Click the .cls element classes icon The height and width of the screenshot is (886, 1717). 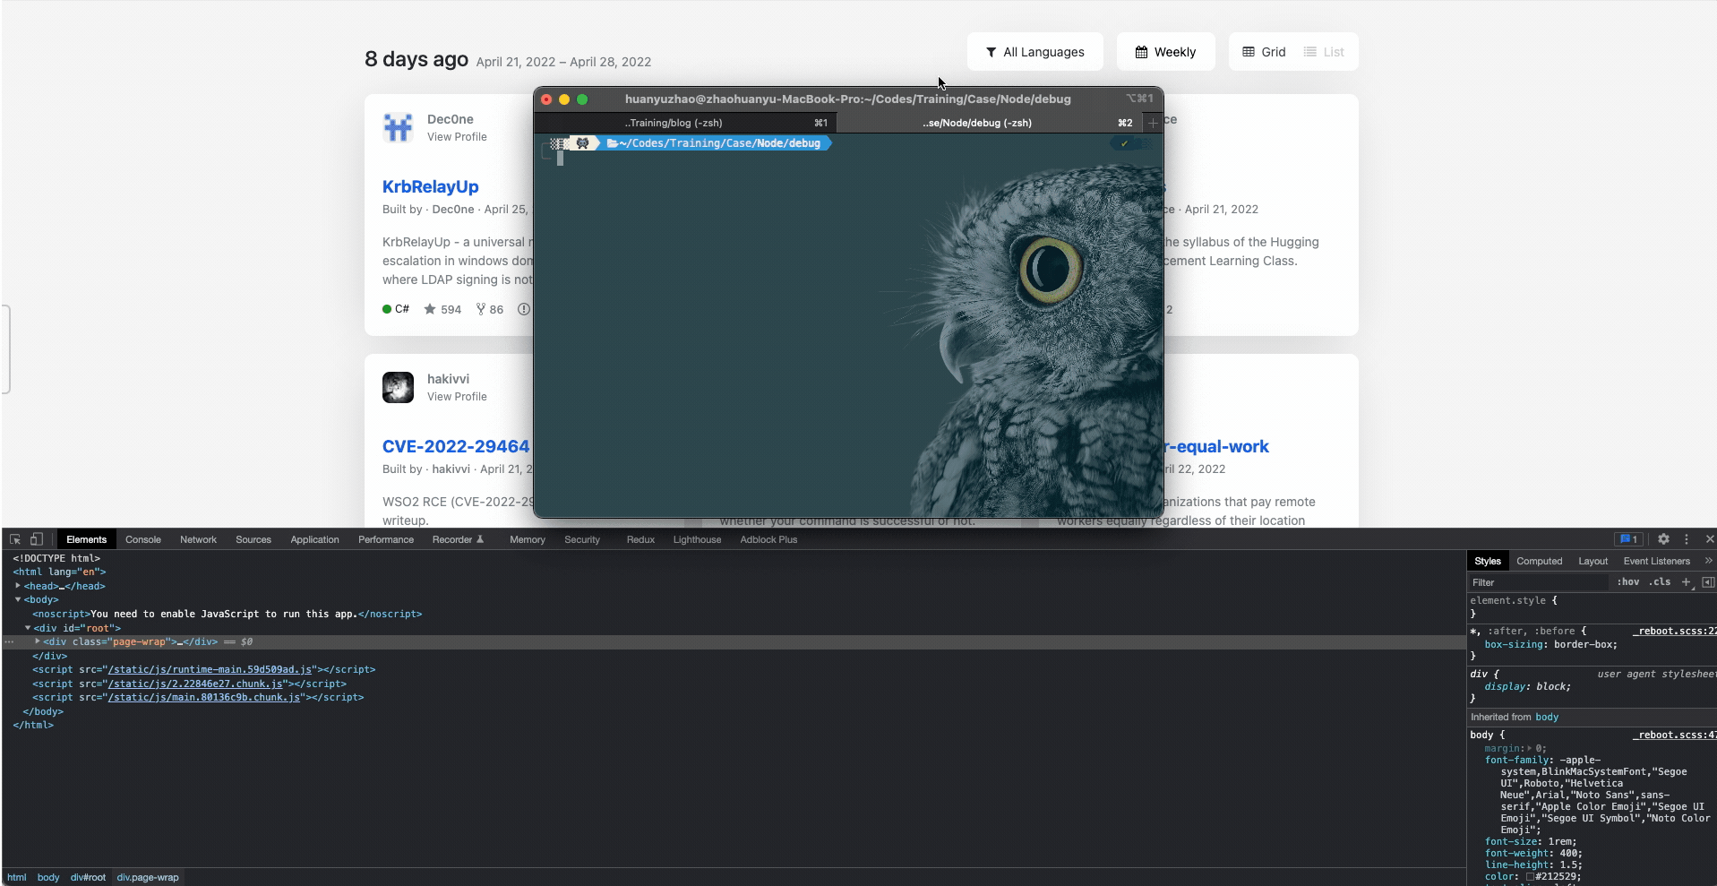tap(1661, 581)
